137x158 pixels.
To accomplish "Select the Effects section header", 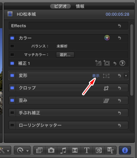I will (68, 26).
